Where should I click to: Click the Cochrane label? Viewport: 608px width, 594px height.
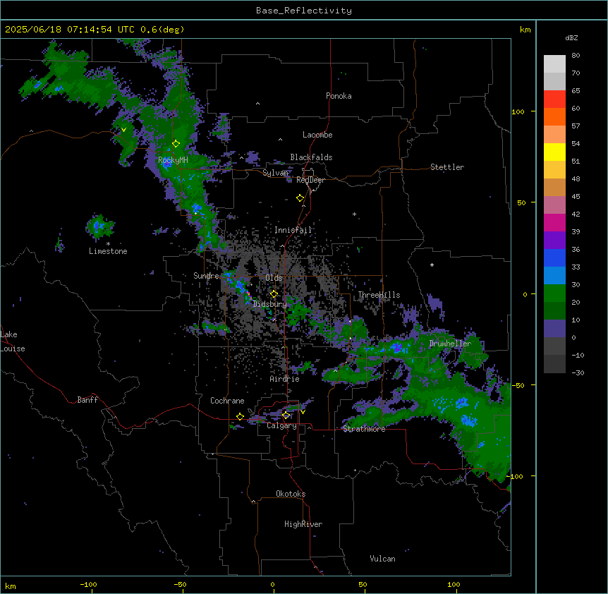227,401
